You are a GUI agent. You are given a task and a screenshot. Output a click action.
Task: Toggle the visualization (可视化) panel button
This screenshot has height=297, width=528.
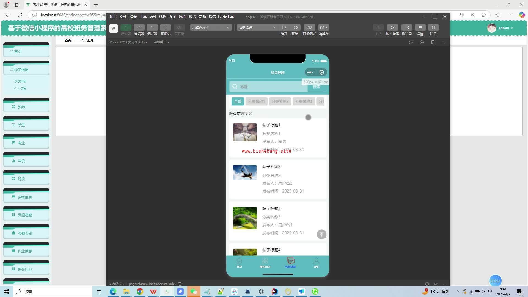coord(165,28)
